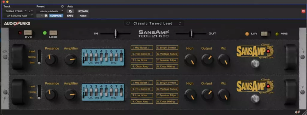Open the circular Preset menu icon
The height and width of the screenshot is (115, 307).
[62, 7]
